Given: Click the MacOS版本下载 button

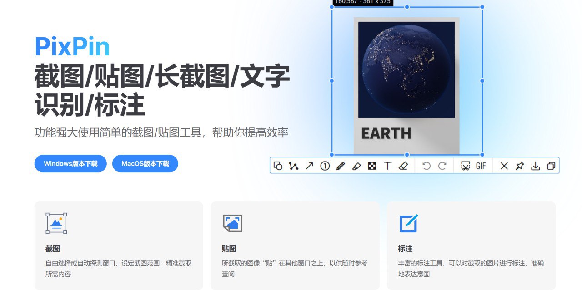Looking at the screenshot, I should coord(145,164).
